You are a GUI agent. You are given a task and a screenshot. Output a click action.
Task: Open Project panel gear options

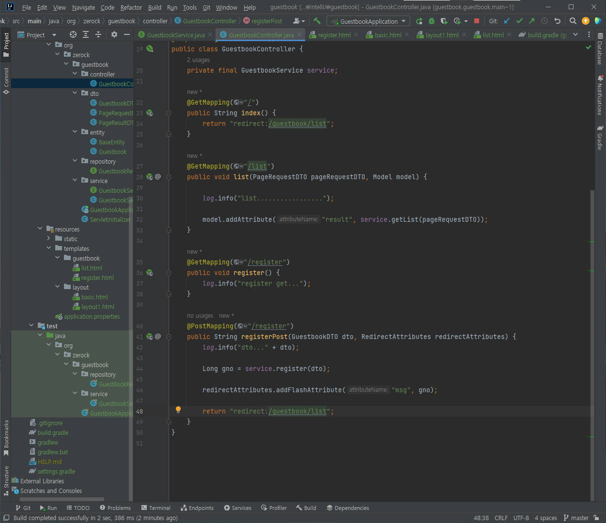tap(114, 34)
